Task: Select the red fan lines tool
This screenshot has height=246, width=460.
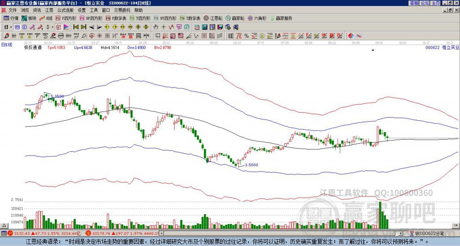Action: [x=165, y=36]
